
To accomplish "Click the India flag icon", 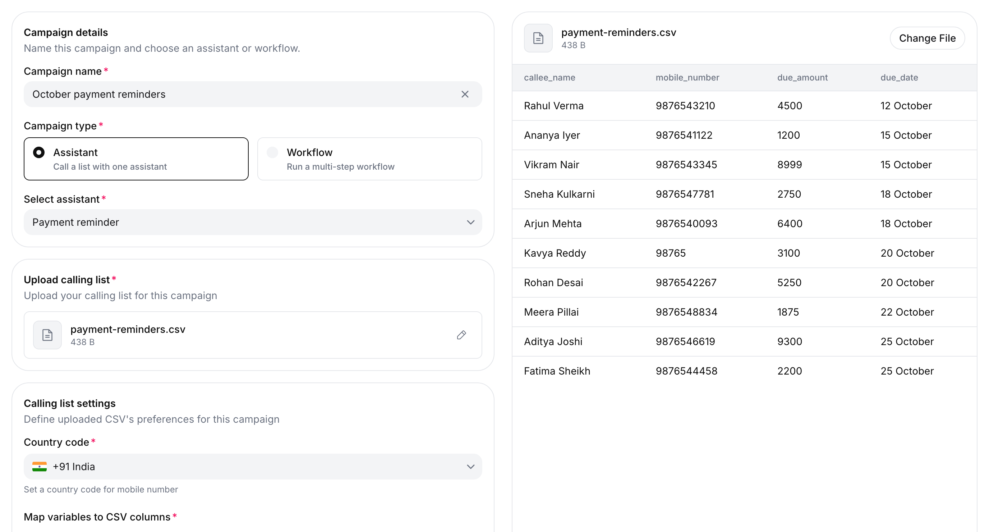I will coord(39,466).
